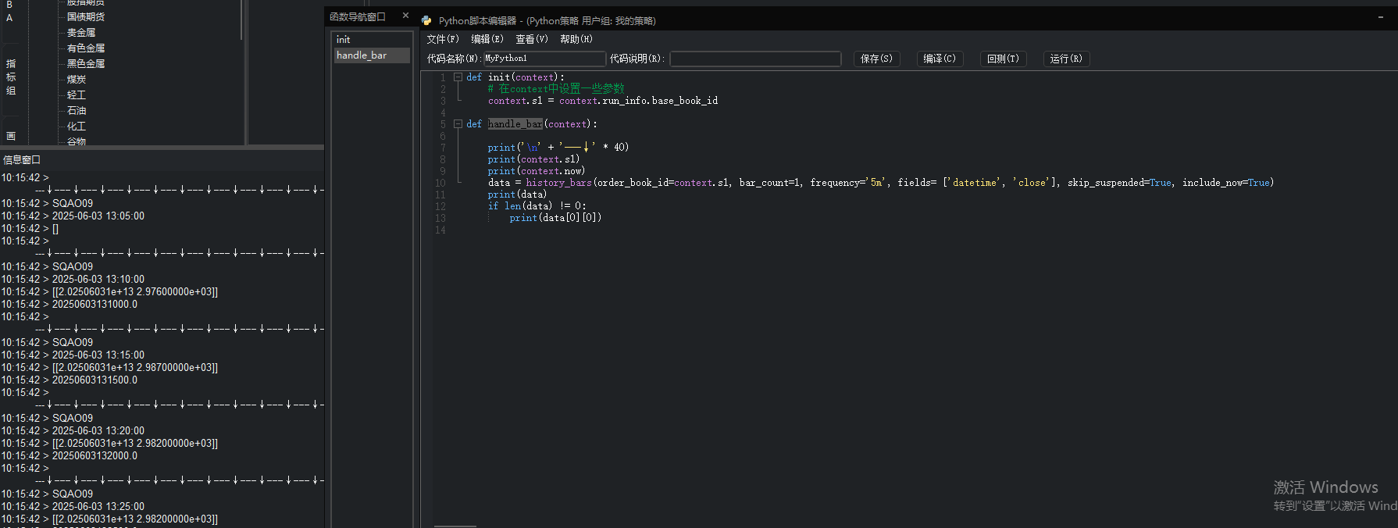Click the category tree vertical scrollbar
The image size is (1398, 528).
tap(241, 20)
